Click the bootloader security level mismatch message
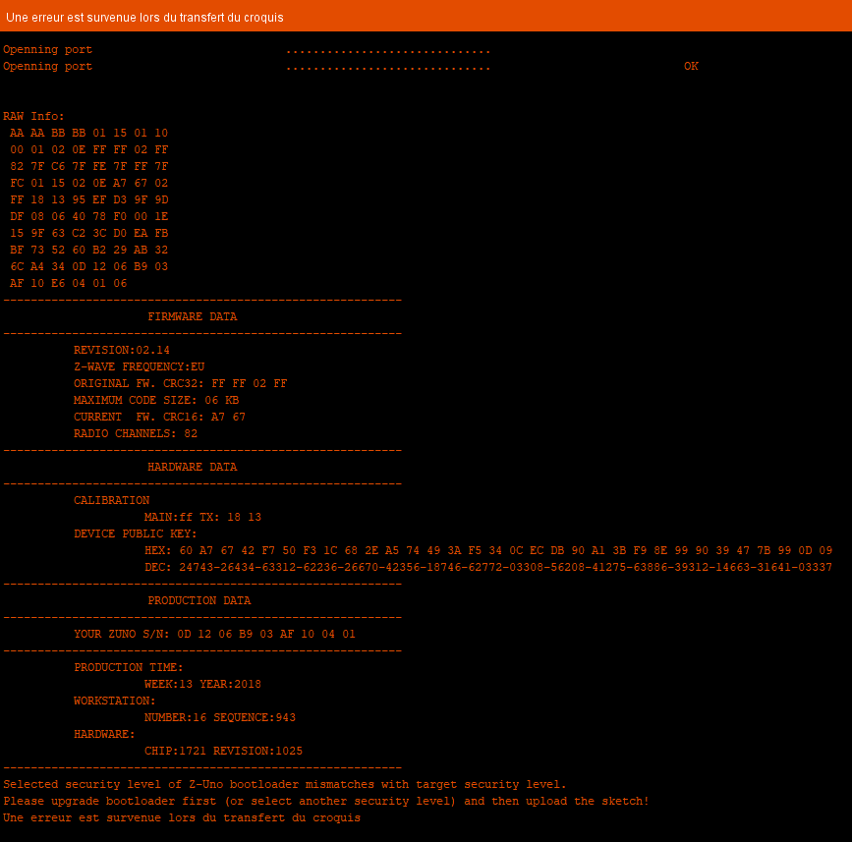This screenshot has height=842, width=852. (x=285, y=785)
